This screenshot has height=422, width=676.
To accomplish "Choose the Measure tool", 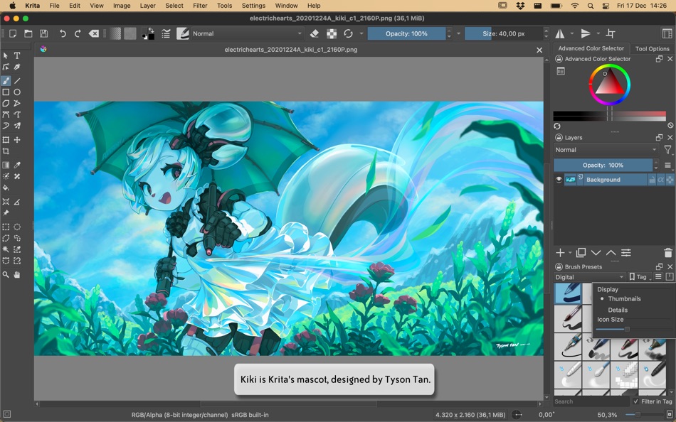I will point(17,202).
